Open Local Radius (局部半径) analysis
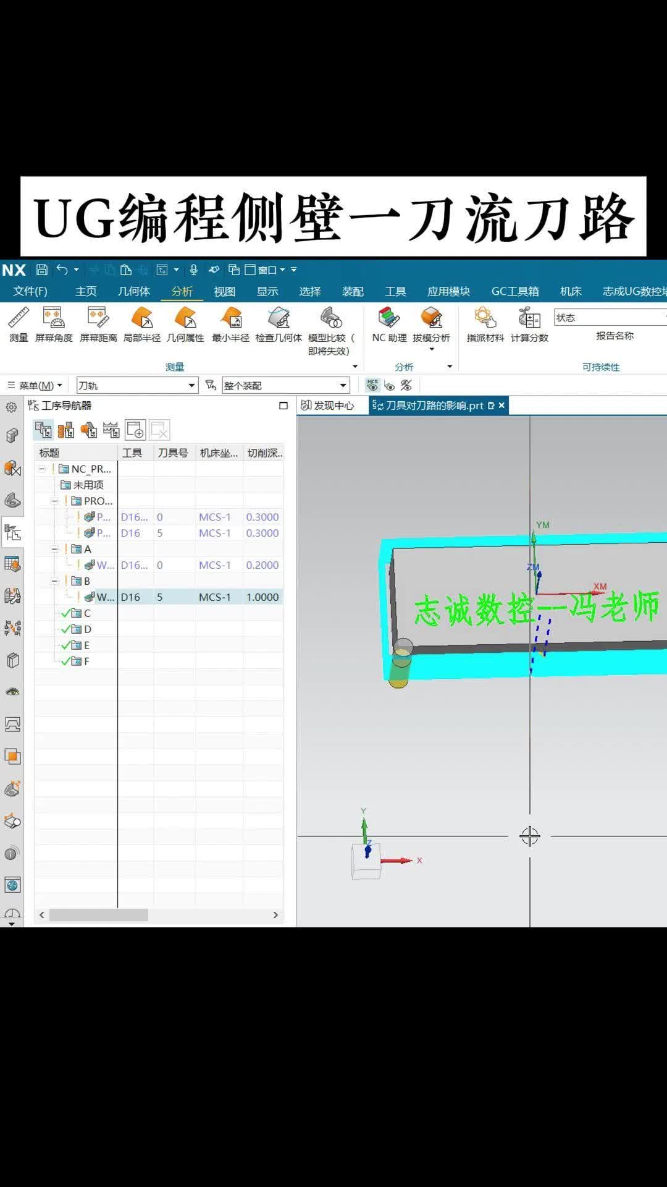 142,325
